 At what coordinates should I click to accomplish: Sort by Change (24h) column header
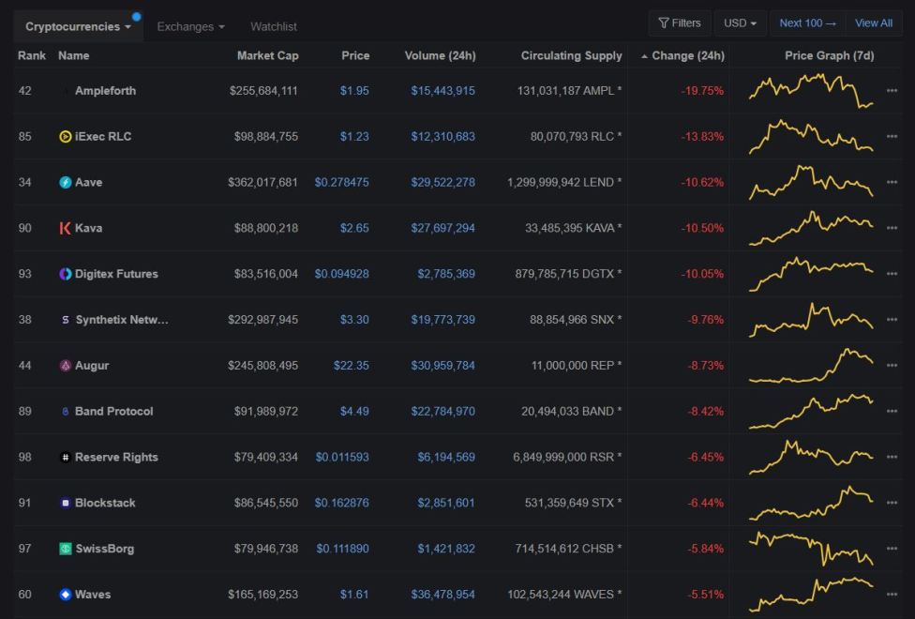click(x=682, y=55)
